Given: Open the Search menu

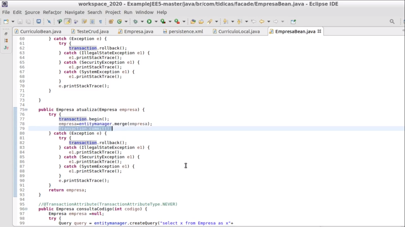Looking at the screenshot, I should 95,12.
